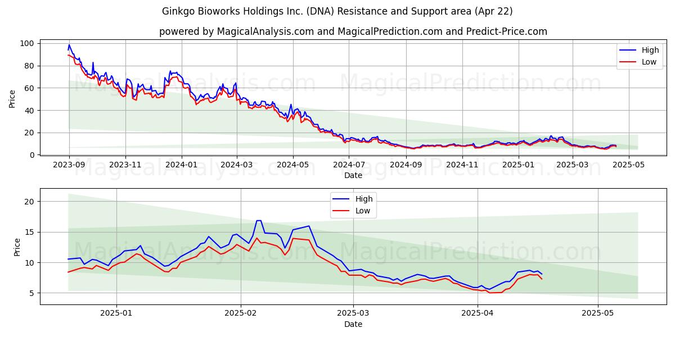Click the 'Price' y-axis label of the top chart
675x337 pixels.
pos(12,98)
